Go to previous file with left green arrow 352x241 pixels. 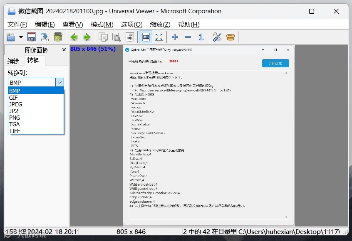(x=74, y=37)
